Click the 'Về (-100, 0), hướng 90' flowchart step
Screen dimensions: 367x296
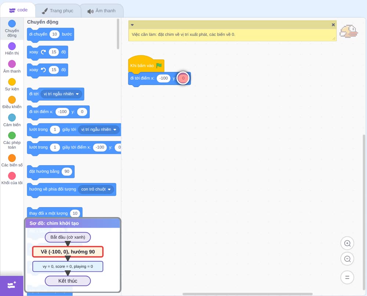click(x=68, y=252)
